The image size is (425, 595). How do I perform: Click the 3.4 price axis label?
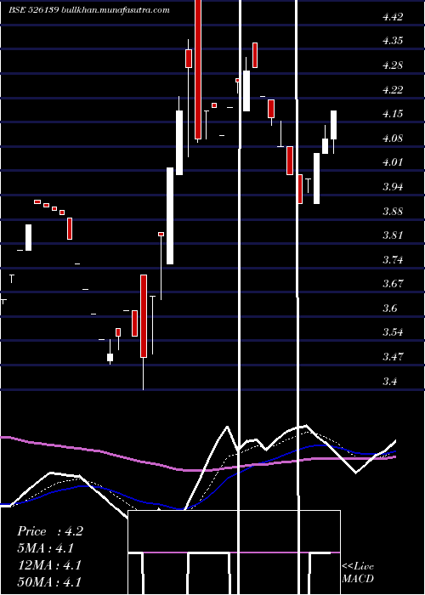[x=390, y=381]
